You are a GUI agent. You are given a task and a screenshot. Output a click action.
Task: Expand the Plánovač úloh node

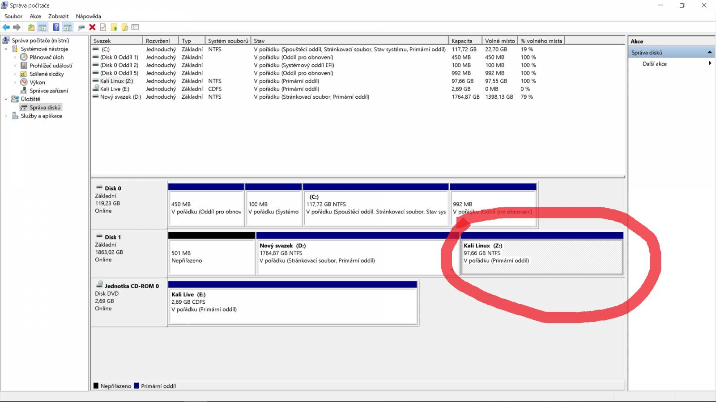point(15,57)
